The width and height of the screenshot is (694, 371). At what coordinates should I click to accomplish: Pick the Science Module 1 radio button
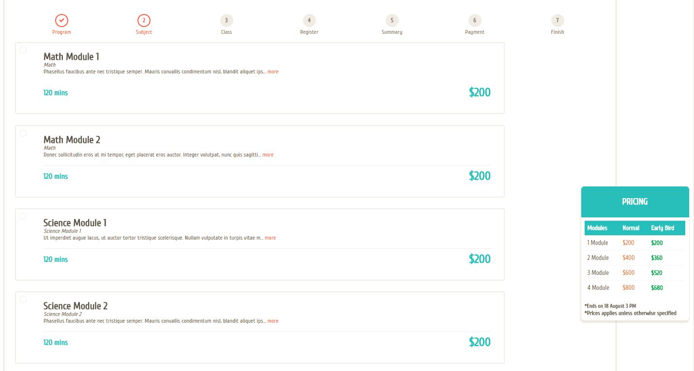[x=23, y=216]
